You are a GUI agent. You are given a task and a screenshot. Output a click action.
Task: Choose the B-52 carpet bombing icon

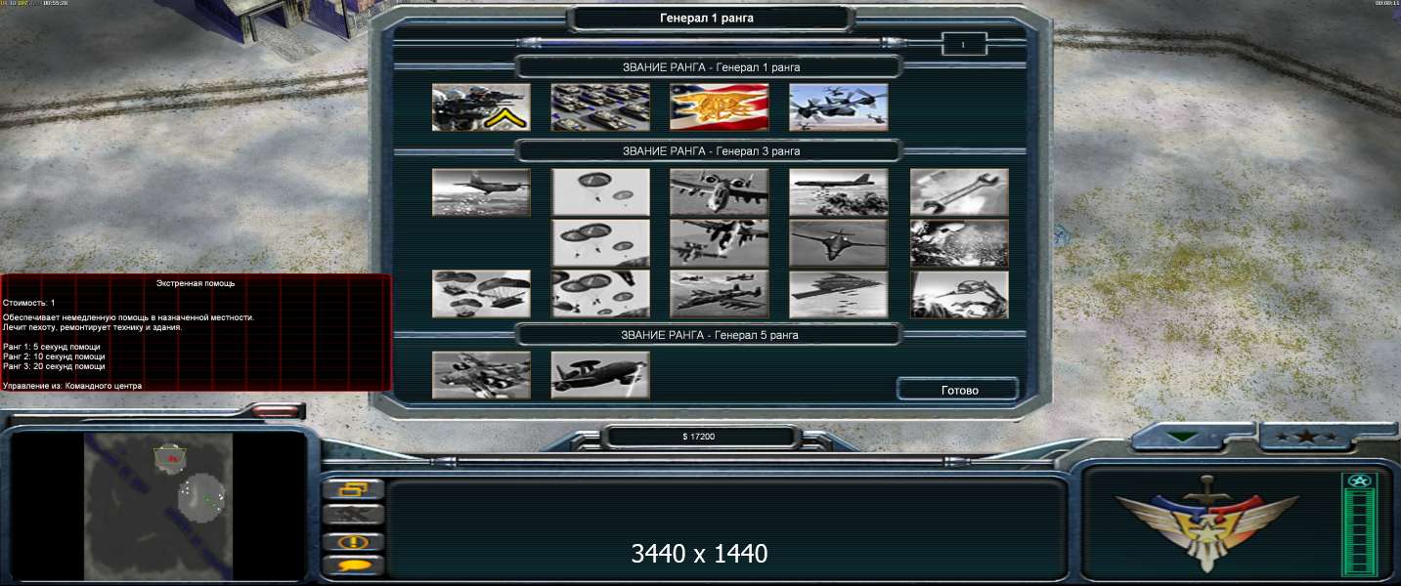tap(839, 192)
